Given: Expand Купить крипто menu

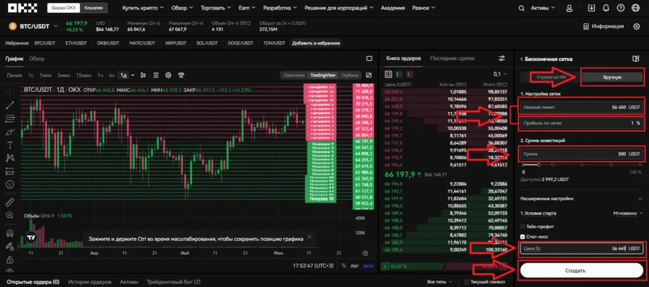Looking at the screenshot, I should click(143, 8).
